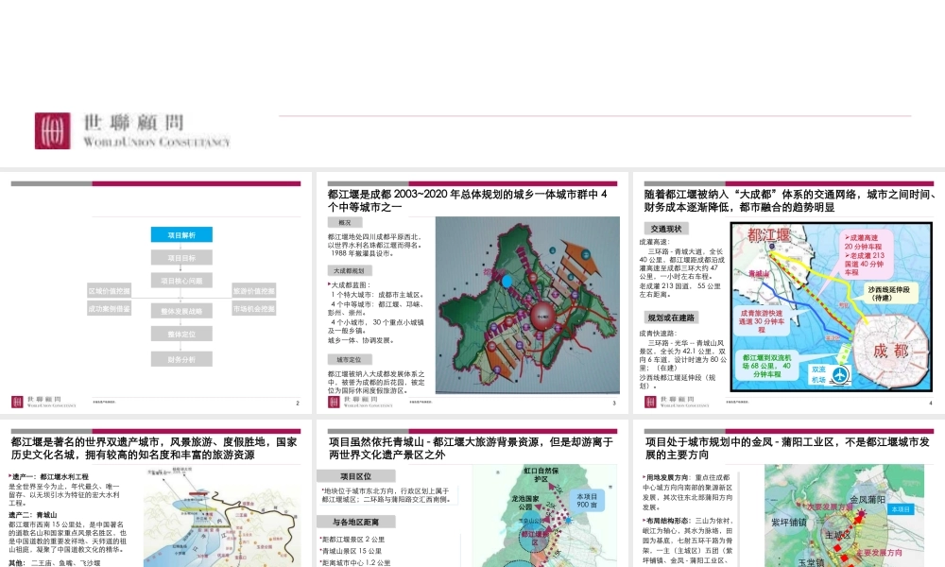The width and height of the screenshot is (945, 567).
Task: Select the green Chengdu planning map image
Action: pos(527,305)
